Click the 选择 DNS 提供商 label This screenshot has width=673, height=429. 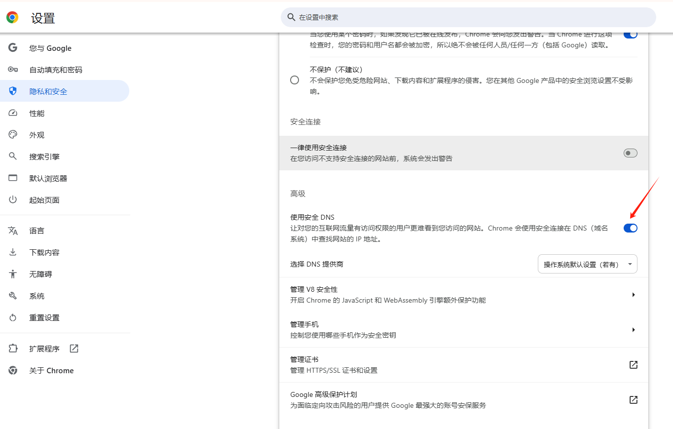point(317,264)
